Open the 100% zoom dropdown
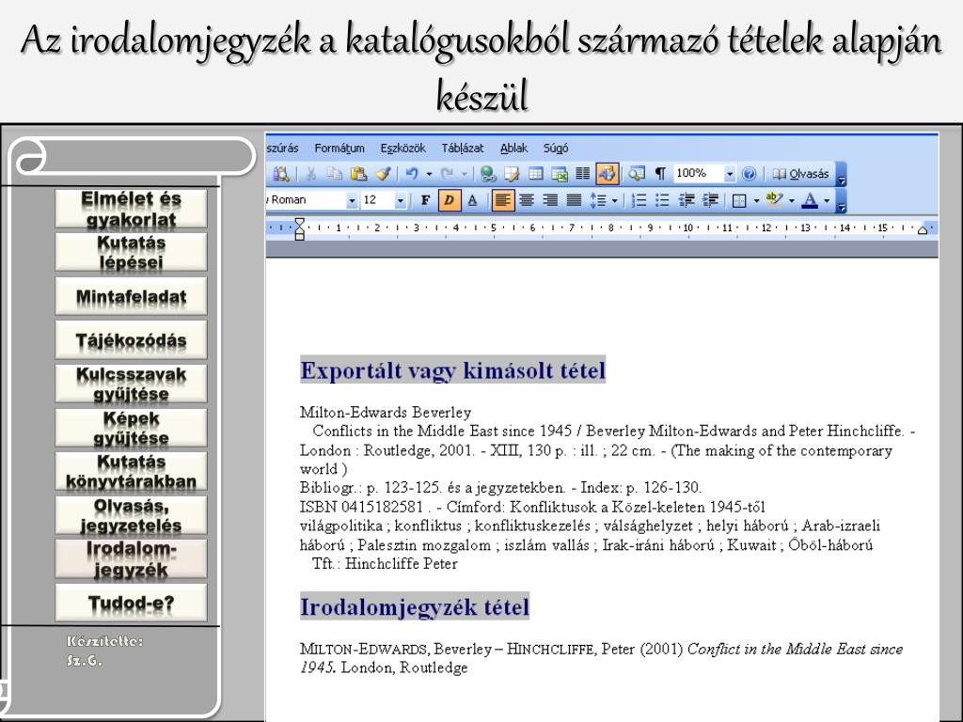This screenshot has height=722, width=963. (x=729, y=174)
